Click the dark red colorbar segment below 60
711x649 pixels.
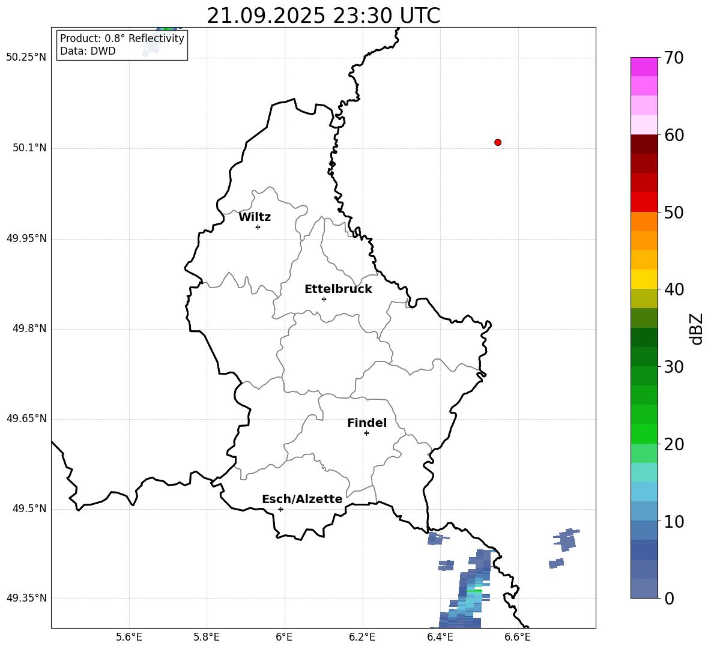(644, 144)
